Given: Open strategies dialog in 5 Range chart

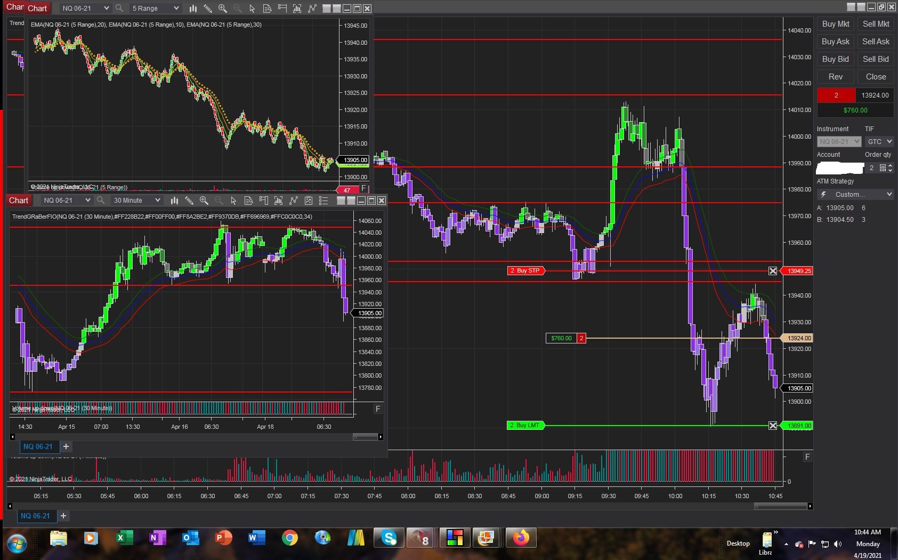Looking at the screenshot, I should tap(312, 9).
